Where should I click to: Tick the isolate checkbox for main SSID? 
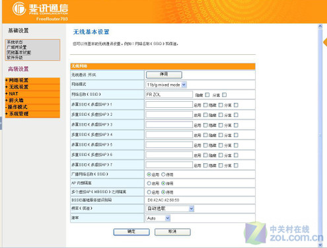(x=225, y=95)
